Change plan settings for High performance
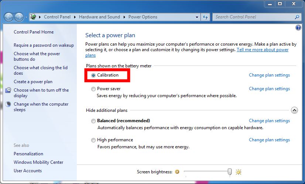The image size is (305, 184). (x=270, y=140)
